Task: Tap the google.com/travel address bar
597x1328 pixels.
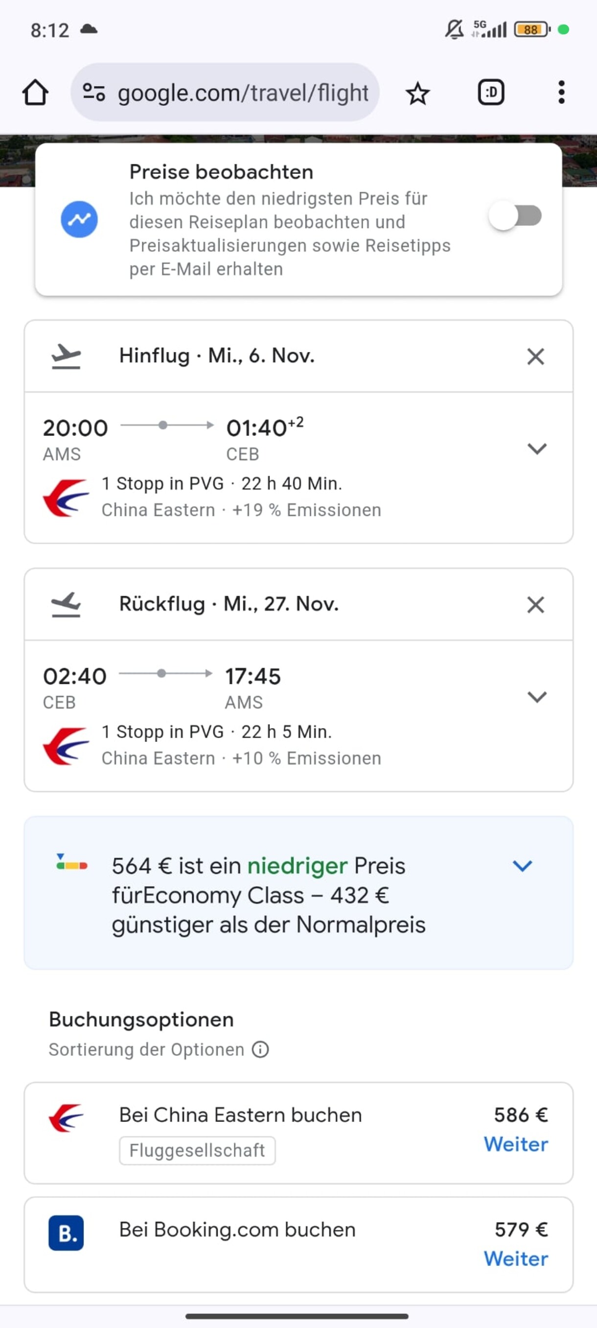Action: click(243, 94)
